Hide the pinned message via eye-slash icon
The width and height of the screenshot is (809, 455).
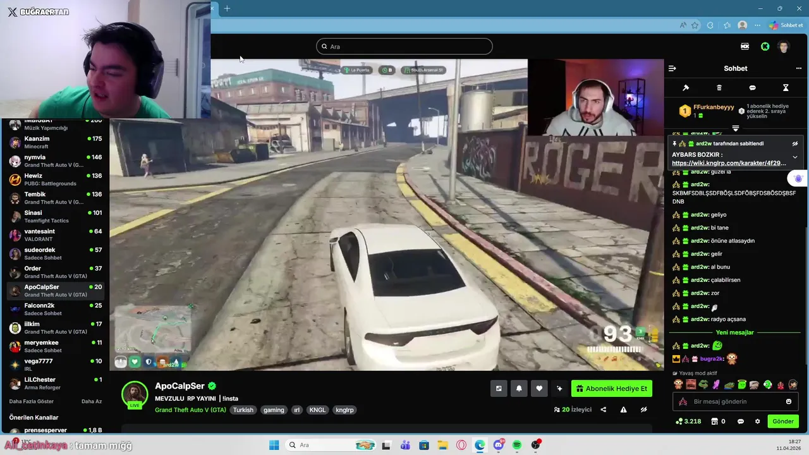(795, 143)
